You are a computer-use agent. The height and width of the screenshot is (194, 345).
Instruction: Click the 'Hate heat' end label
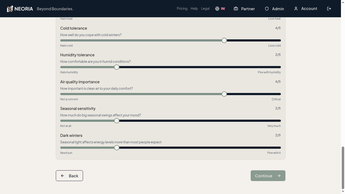point(66,19)
